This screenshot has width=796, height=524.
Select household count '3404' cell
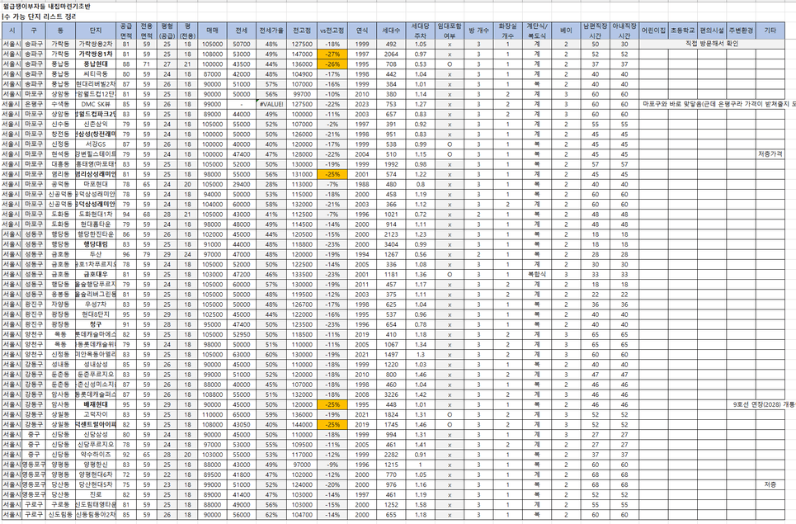coord(391,244)
